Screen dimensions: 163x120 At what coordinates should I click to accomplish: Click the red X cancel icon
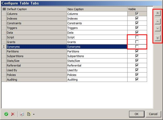[13, 114]
